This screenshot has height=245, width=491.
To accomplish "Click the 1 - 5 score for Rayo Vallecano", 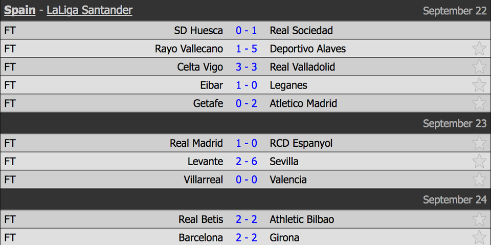I will click(x=247, y=49).
